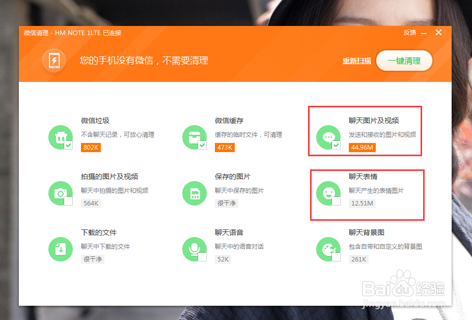Image resolution: width=472 pixels, height=320 pixels.
Task: Click the 聊天语音 microphone icon
Action: (x=195, y=249)
